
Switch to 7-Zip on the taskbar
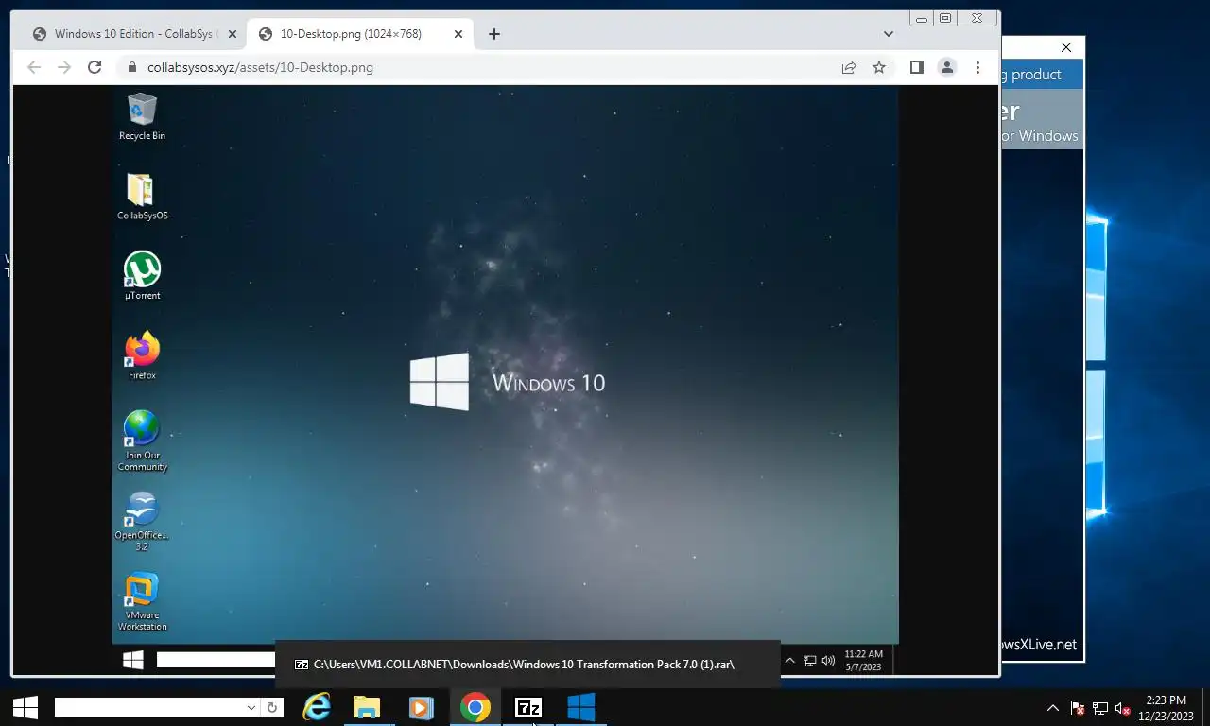pos(528,707)
